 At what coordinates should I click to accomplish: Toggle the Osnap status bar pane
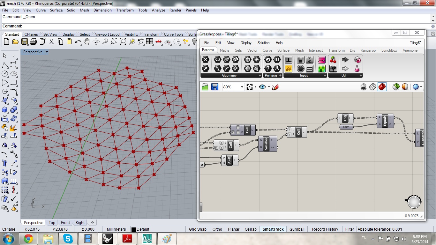(x=251, y=229)
